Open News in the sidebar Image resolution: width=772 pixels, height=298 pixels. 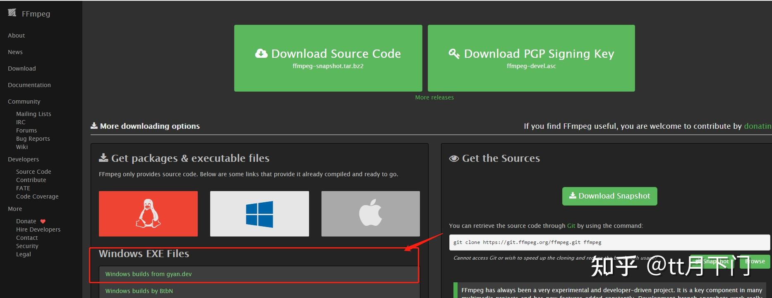(x=15, y=52)
